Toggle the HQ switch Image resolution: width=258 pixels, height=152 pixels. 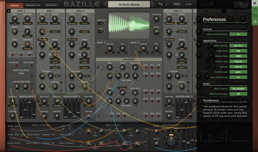click(100, 31)
